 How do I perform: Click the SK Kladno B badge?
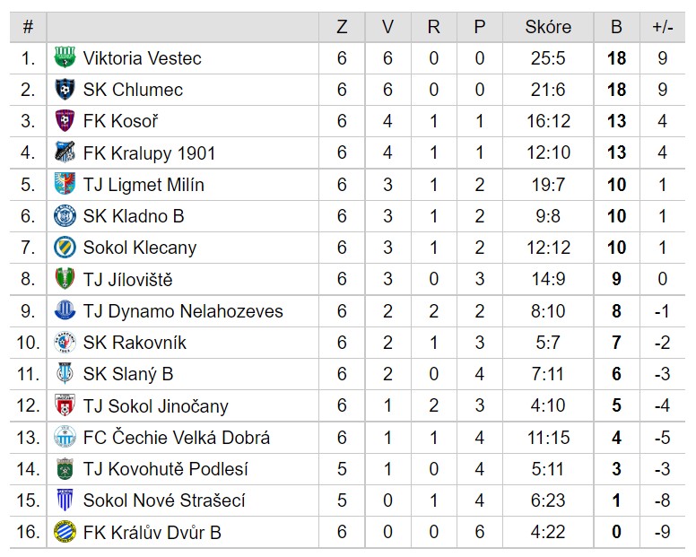(65, 215)
